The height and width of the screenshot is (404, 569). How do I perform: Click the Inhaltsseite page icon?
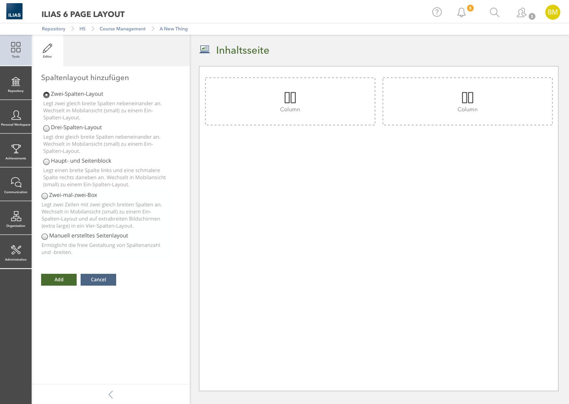[205, 49]
